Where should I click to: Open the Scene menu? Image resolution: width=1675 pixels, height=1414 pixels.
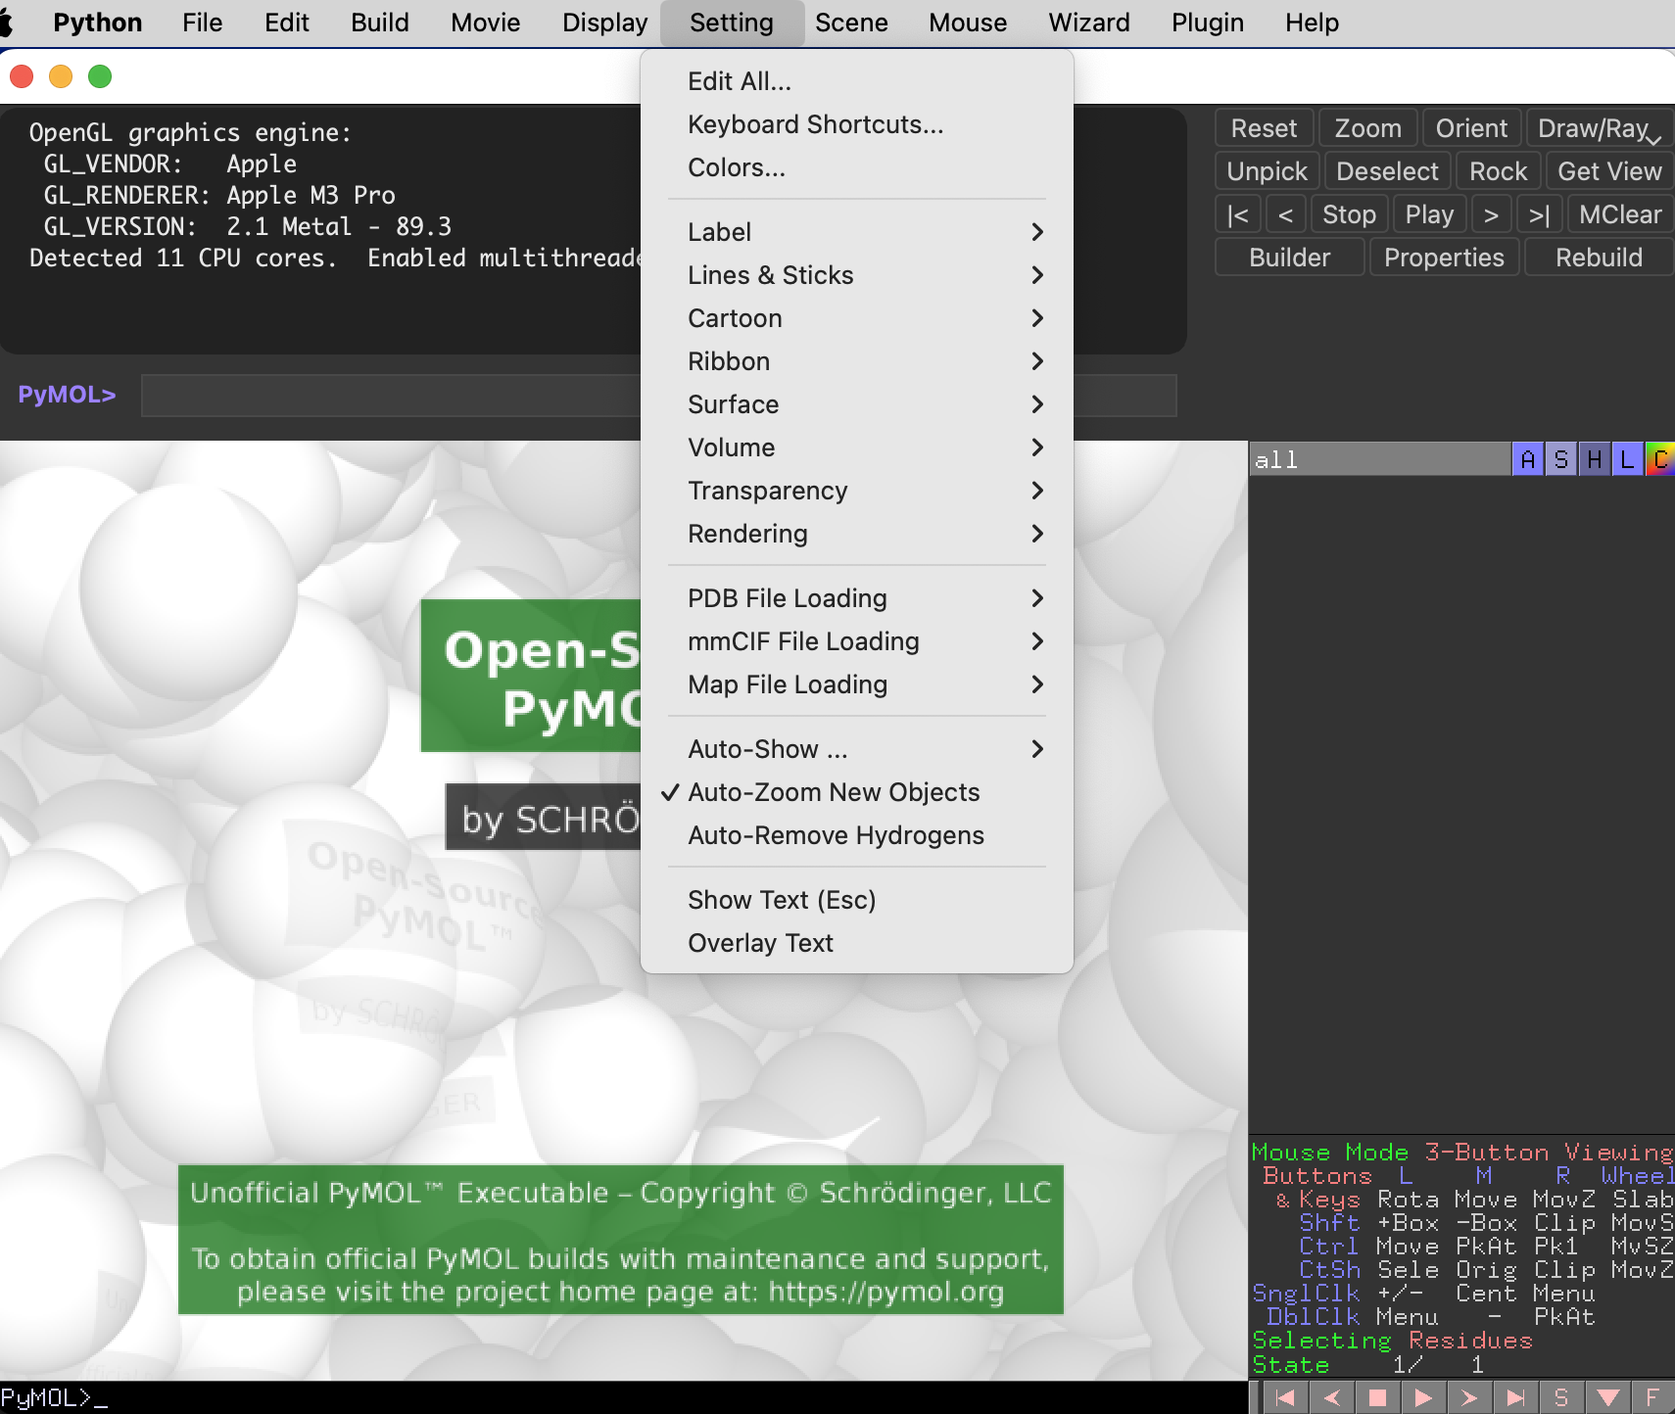pos(851,23)
